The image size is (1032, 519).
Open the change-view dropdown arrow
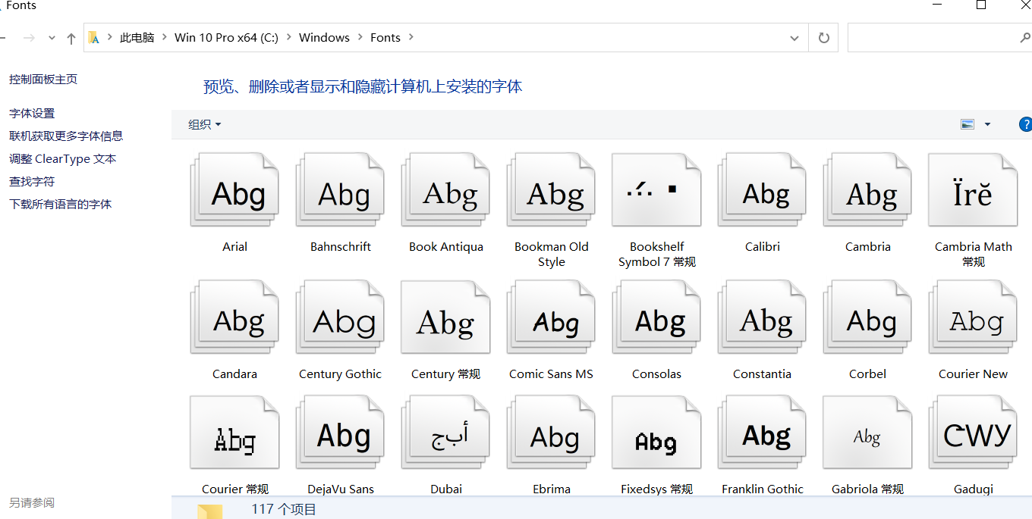(x=986, y=123)
